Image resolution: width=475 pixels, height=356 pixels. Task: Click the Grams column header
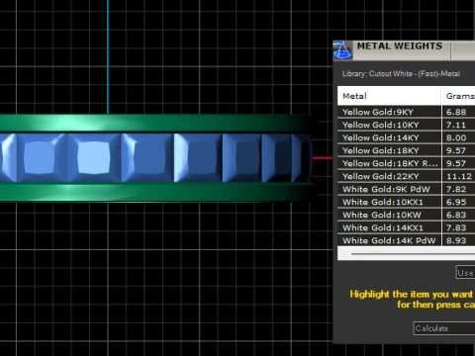(x=458, y=96)
